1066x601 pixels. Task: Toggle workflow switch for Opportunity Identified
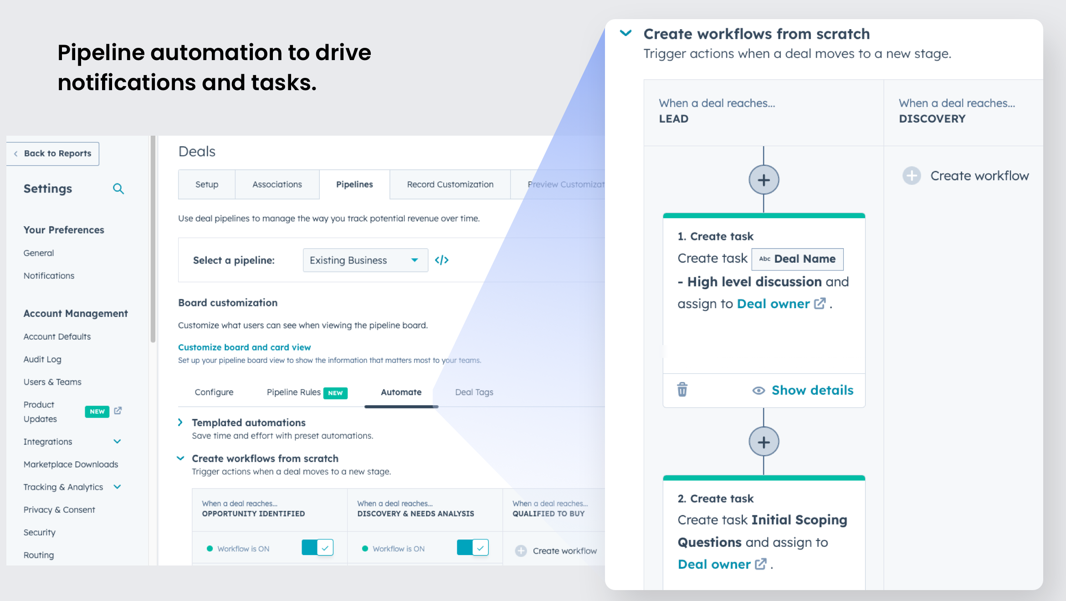318,548
